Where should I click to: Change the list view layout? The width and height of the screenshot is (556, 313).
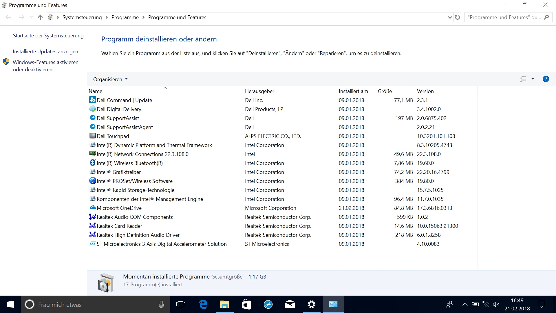tap(523, 79)
